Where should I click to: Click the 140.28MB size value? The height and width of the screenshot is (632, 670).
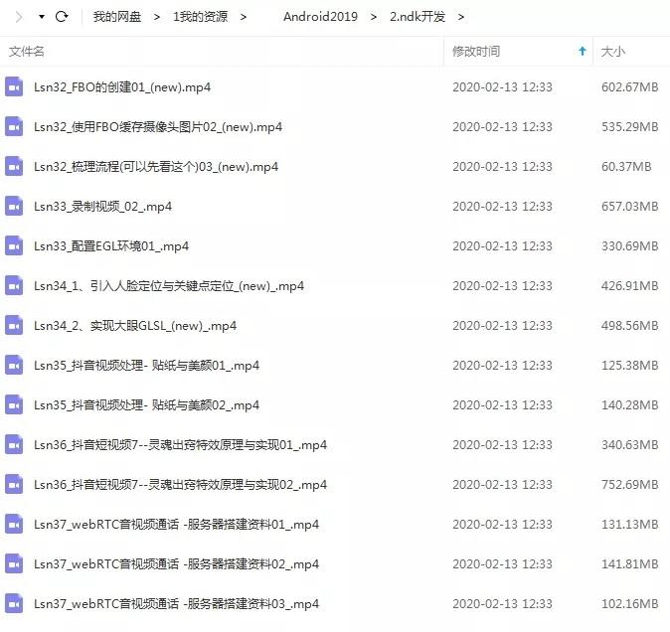pos(630,404)
